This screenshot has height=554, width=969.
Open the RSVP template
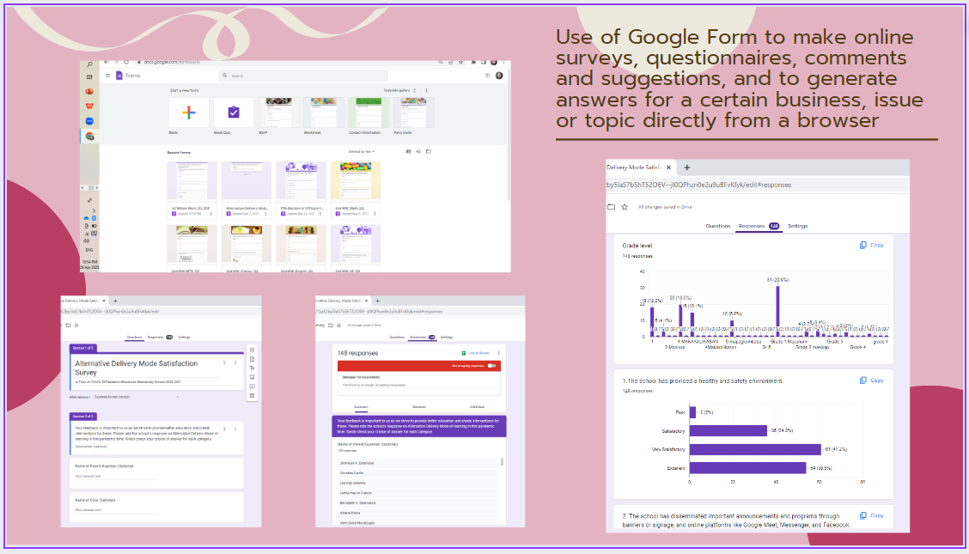point(278,113)
